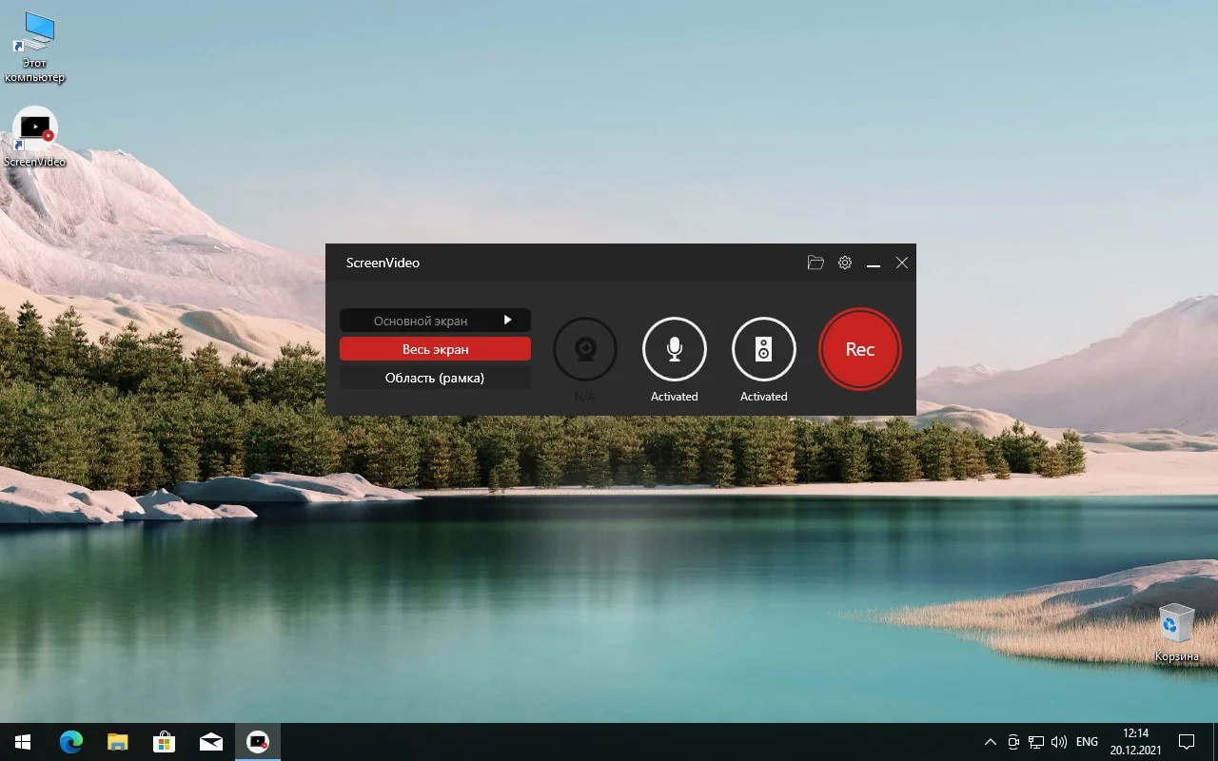Image resolution: width=1218 pixels, height=761 pixels.
Task: Click N/A label under webcam
Action: click(x=584, y=397)
